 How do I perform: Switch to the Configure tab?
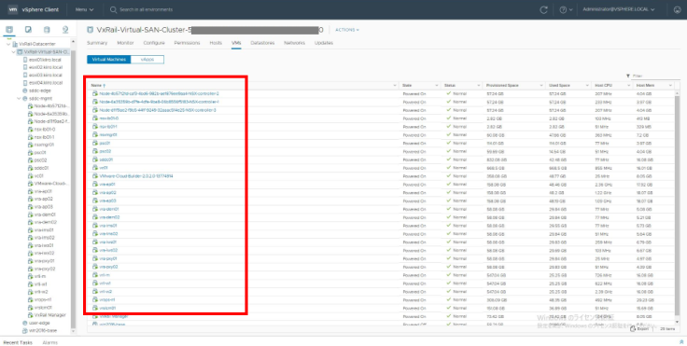154,43
